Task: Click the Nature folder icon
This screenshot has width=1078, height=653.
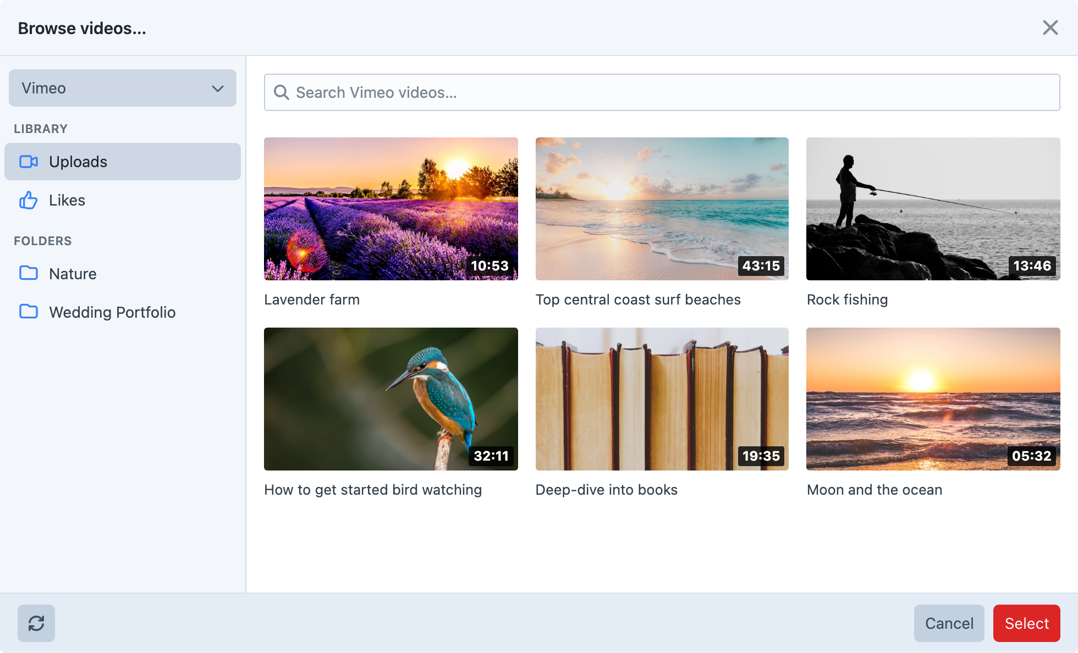Action: 29,273
